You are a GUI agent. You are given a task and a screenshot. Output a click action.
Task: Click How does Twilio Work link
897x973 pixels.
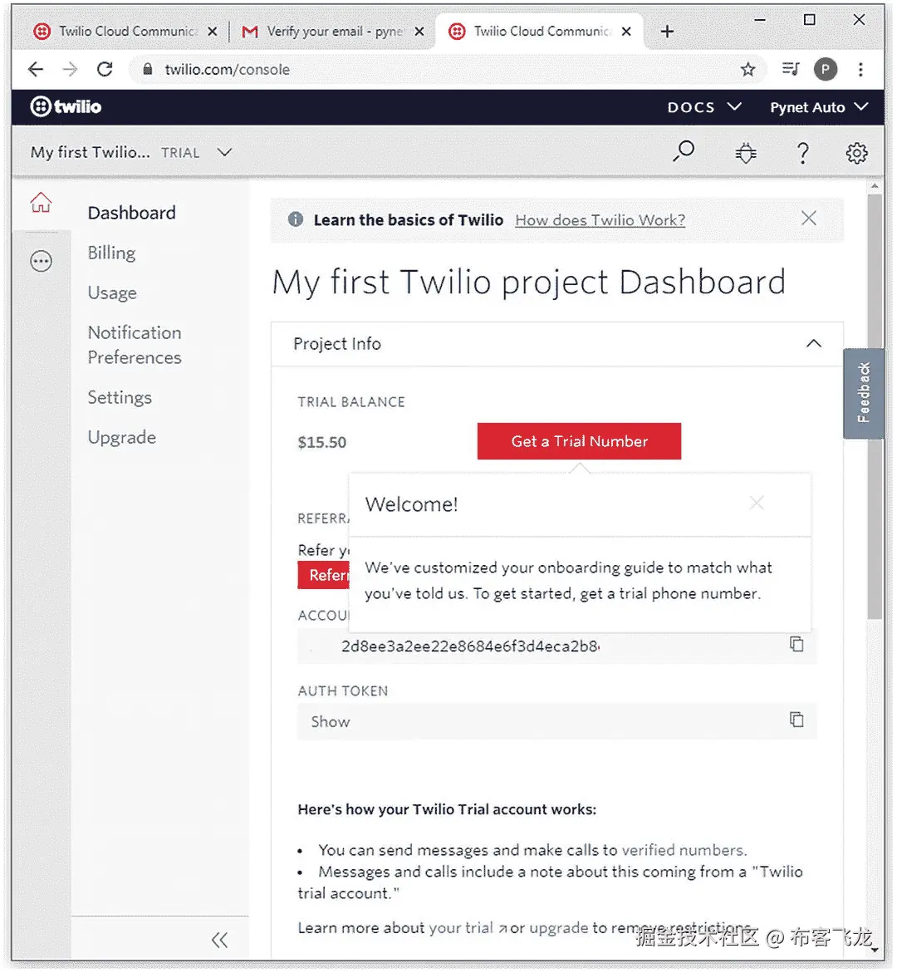(x=600, y=219)
